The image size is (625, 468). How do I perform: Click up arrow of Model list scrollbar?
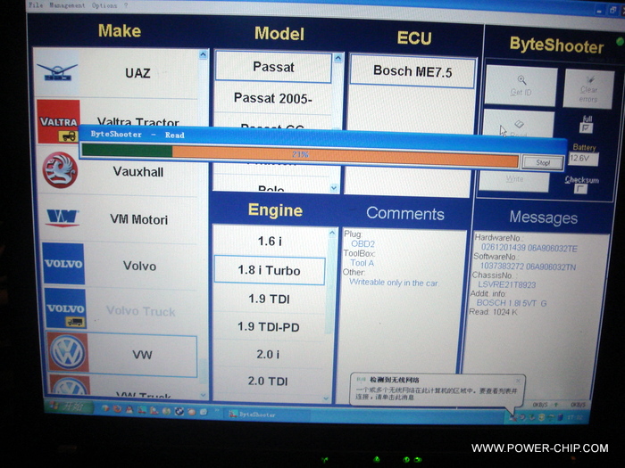338,58
